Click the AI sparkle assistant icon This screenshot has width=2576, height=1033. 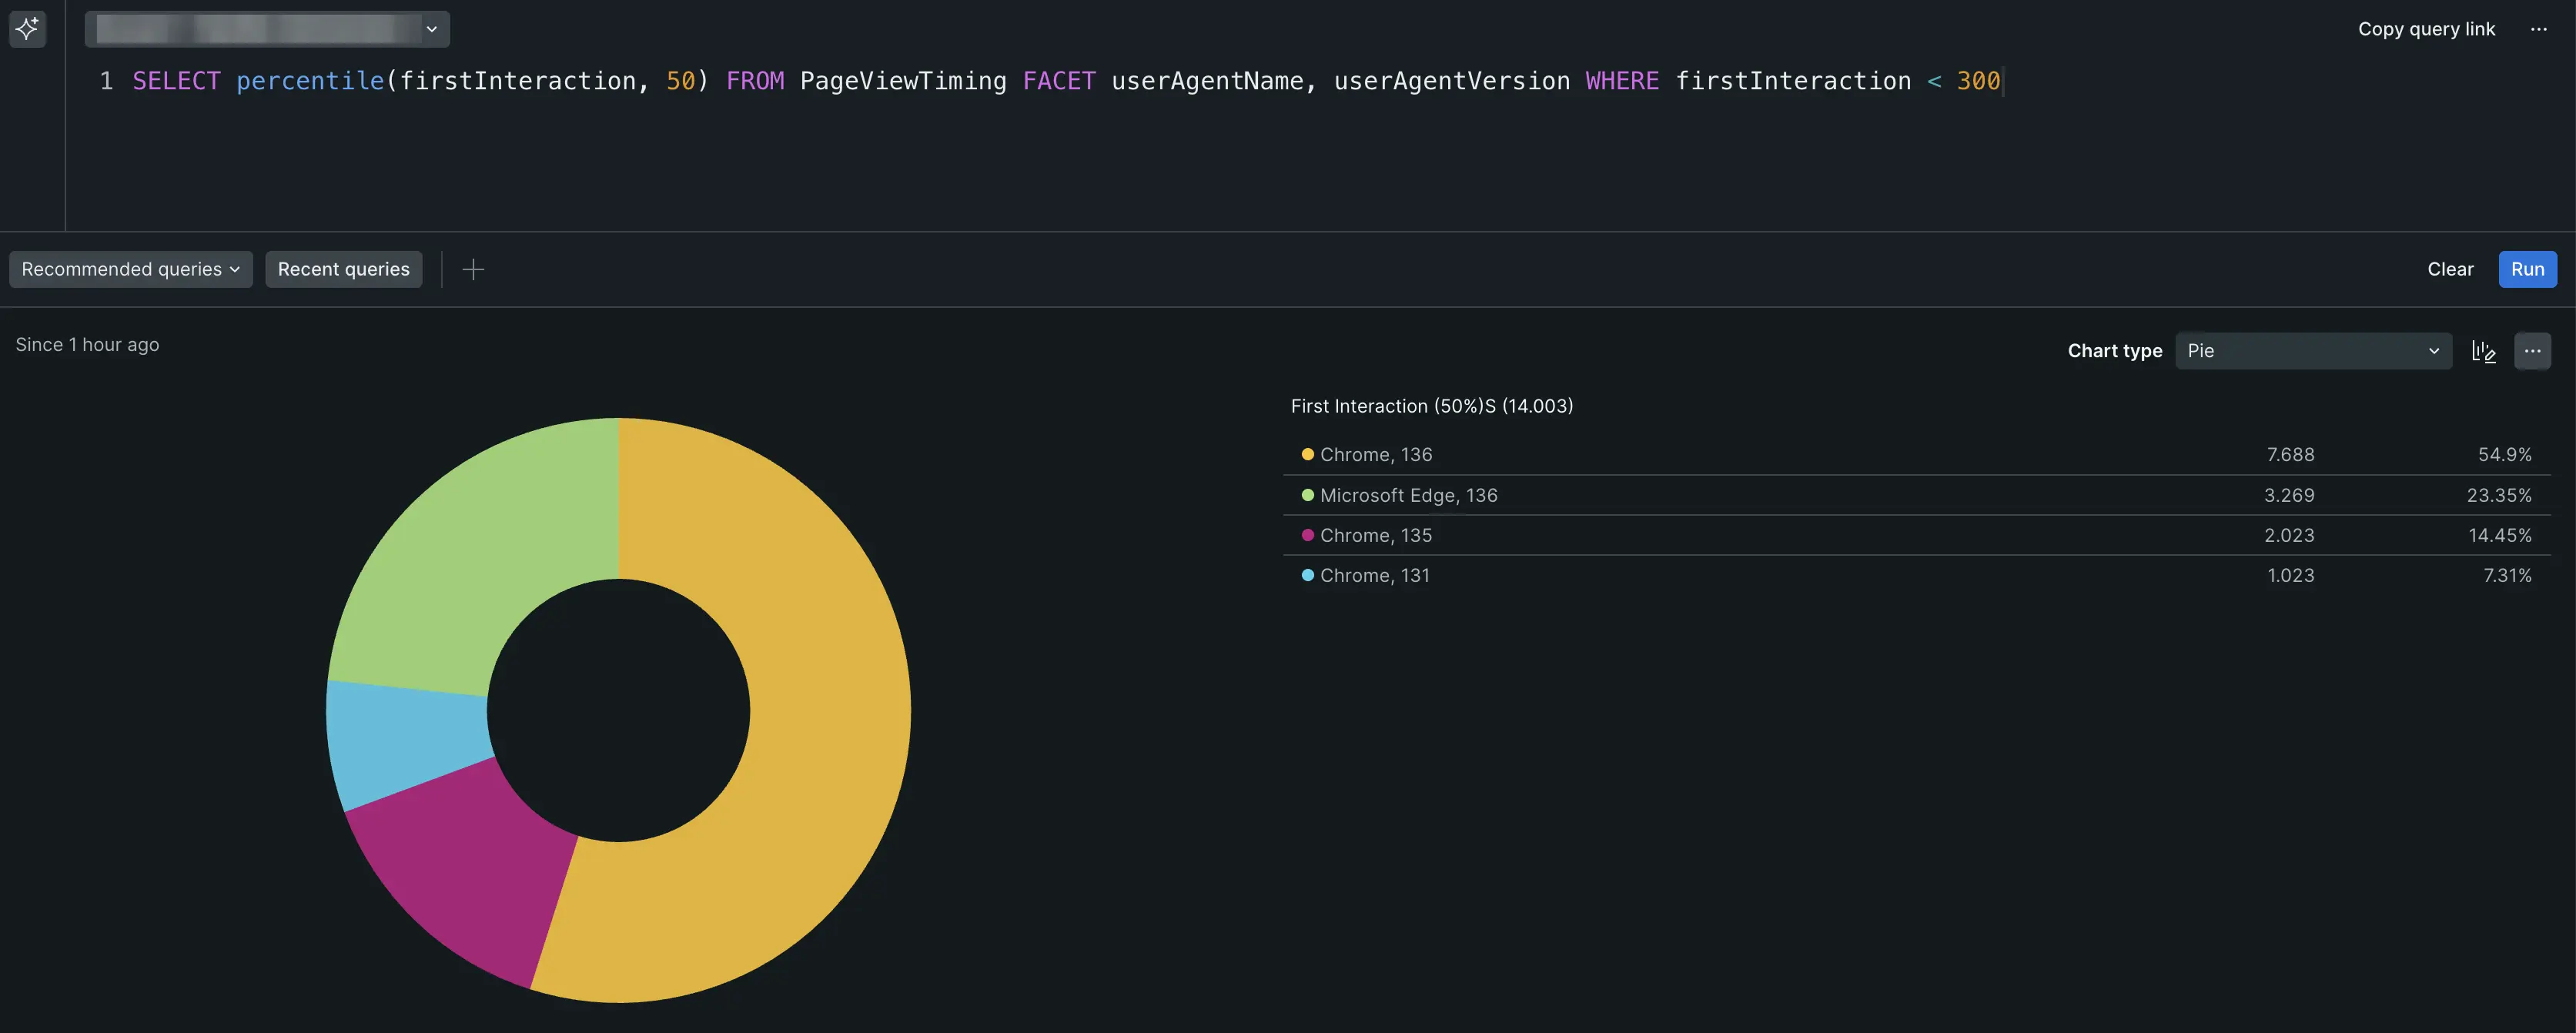[27, 28]
